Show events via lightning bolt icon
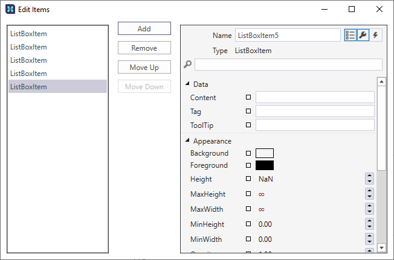Image resolution: width=394 pixels, height=260 pixels. pyautogui.click(x=376, y=35)
